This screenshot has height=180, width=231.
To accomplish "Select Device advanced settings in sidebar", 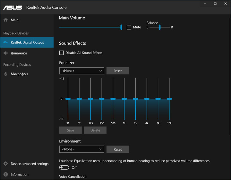I will coord(30,164).
